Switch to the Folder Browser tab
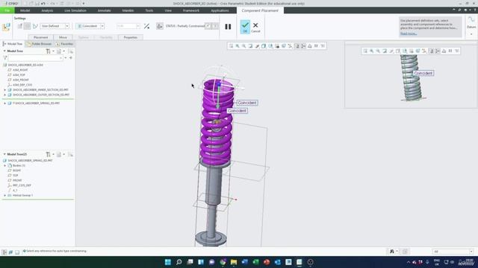 click(39, 44)
